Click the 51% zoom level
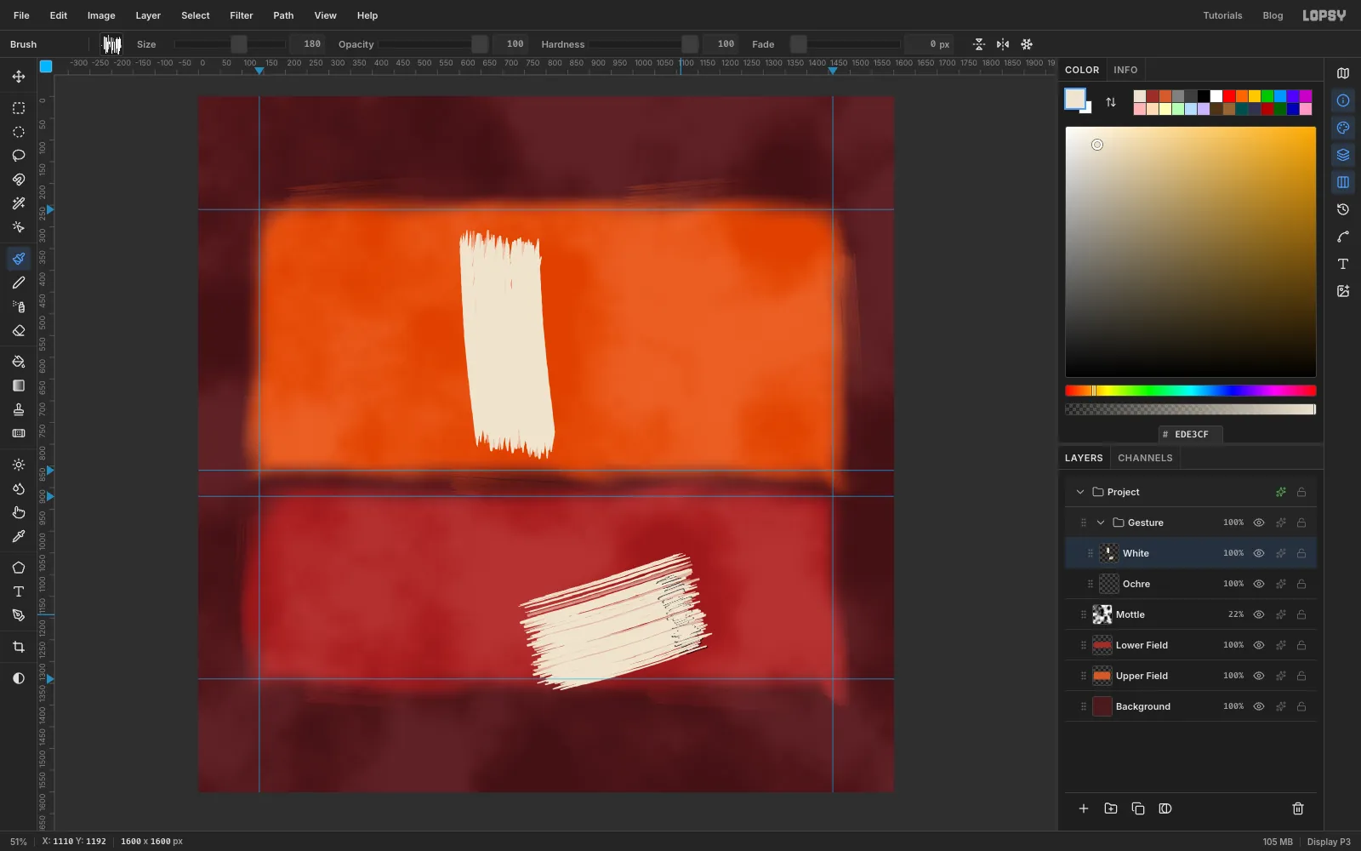 [19, 842]
